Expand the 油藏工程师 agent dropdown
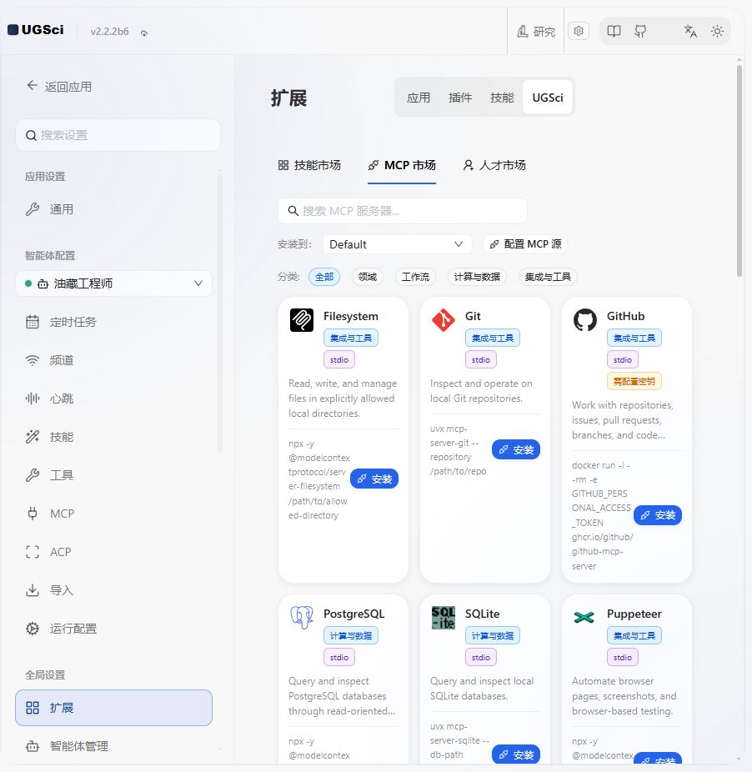 tap(113, 283)
